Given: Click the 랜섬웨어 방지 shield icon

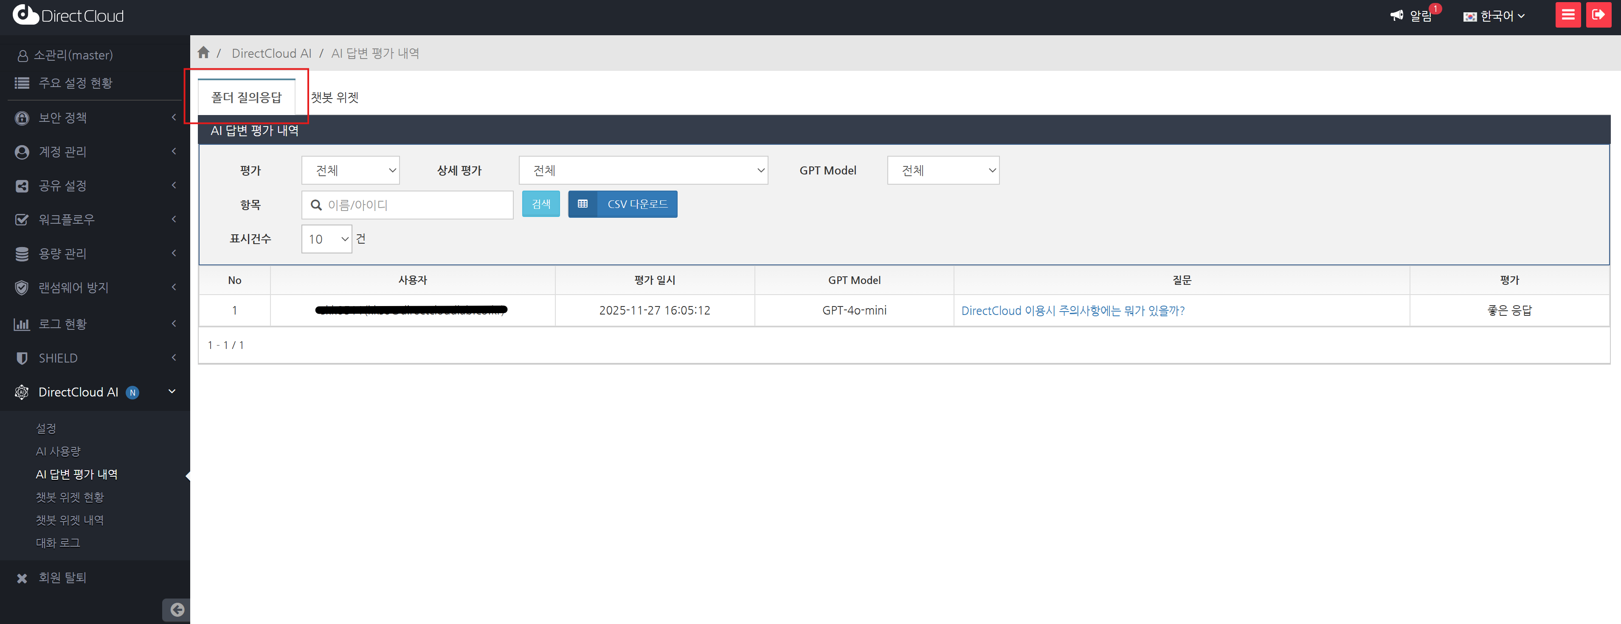Looking at the screenshot, I should pyautogui.click(x=22, y=287).
